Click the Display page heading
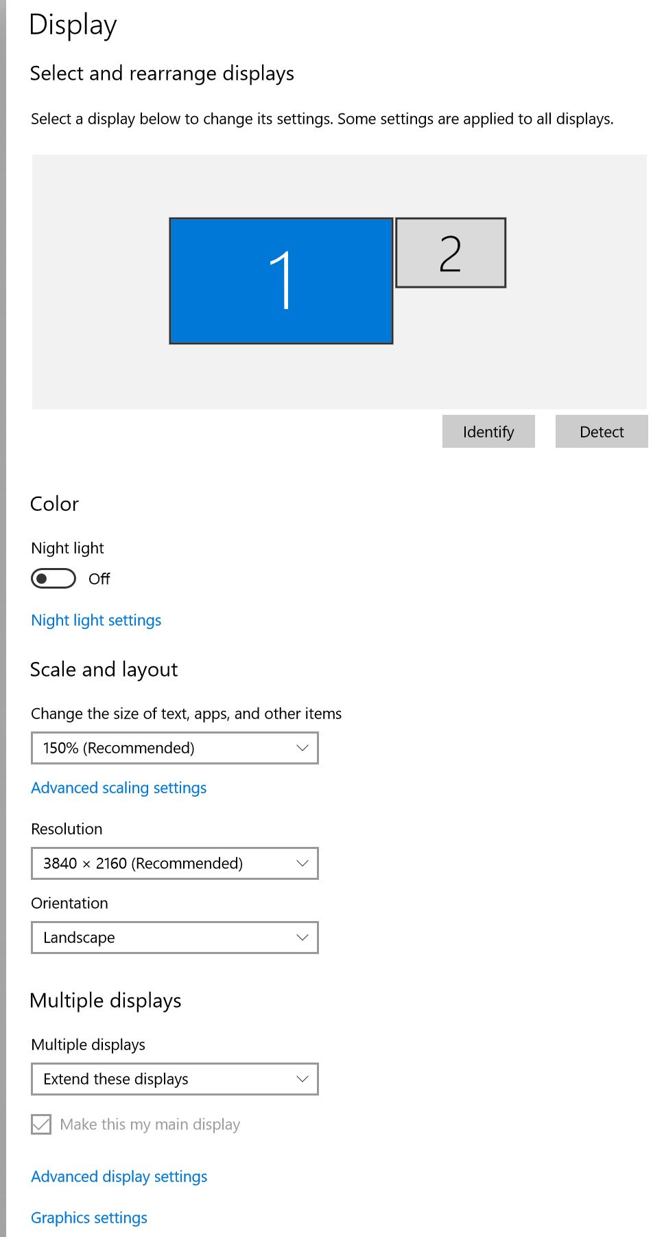664x1237 pixels. [x=73, y=25]
